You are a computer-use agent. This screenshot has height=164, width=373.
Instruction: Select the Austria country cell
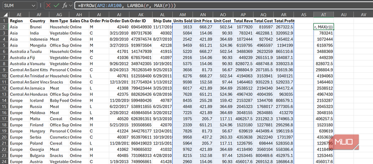point(39,161)
